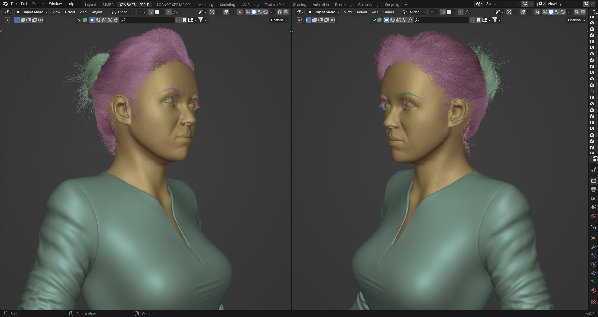Open left viewport Options dropdown
The width and height of the screenshot is (598, 317).
pyautogui.click(x=279, y=20)
